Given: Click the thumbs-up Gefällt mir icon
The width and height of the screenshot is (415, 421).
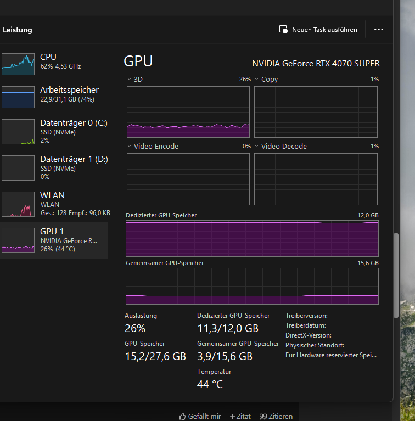Looking at the screenshot, I should pos(182,417).
